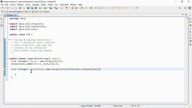Open the Quick Shell menu
Viewport: 192px width, 108px height.
64,5
